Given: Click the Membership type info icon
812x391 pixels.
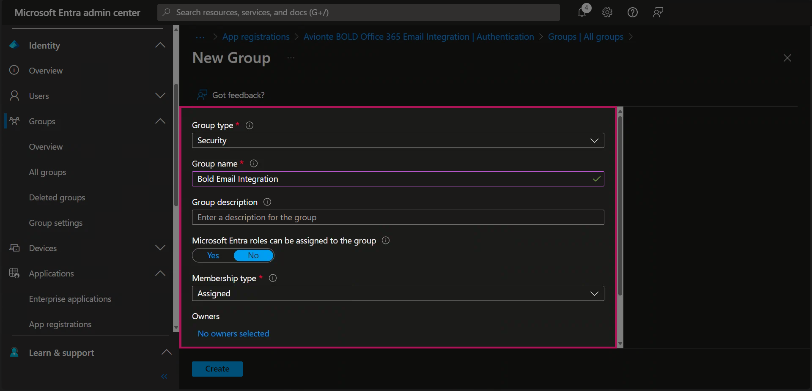Looking at the screenshot, I should (273, 278).
